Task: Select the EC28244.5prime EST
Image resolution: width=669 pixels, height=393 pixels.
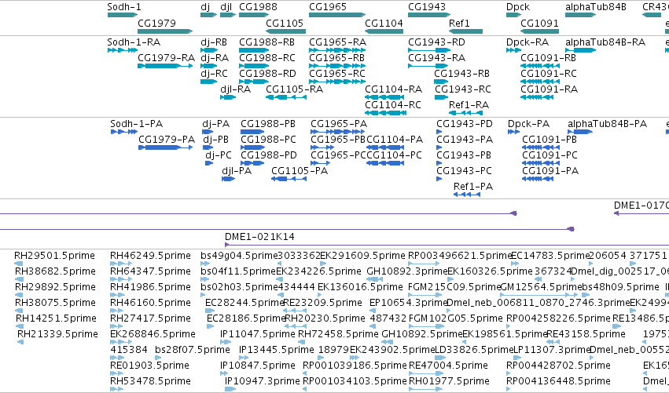Action: pos(209,311)
